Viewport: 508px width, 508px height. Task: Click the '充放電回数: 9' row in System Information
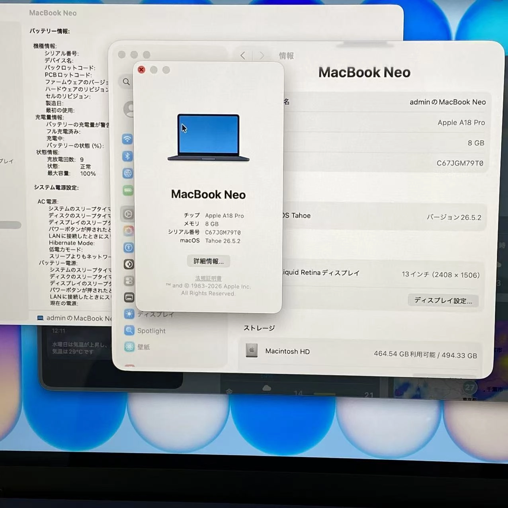tap(66, 159)
